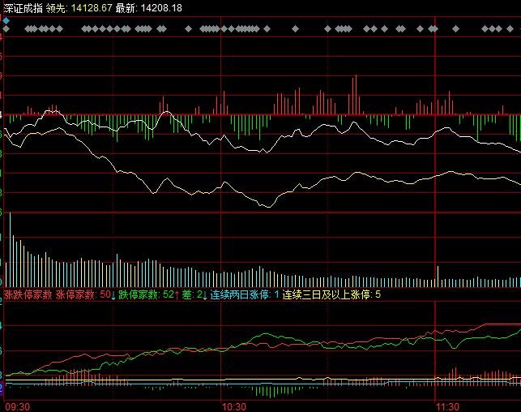521x412 pixels.
Task: Click the up arrow after 跌停家数 52
Action: point(177,295)
